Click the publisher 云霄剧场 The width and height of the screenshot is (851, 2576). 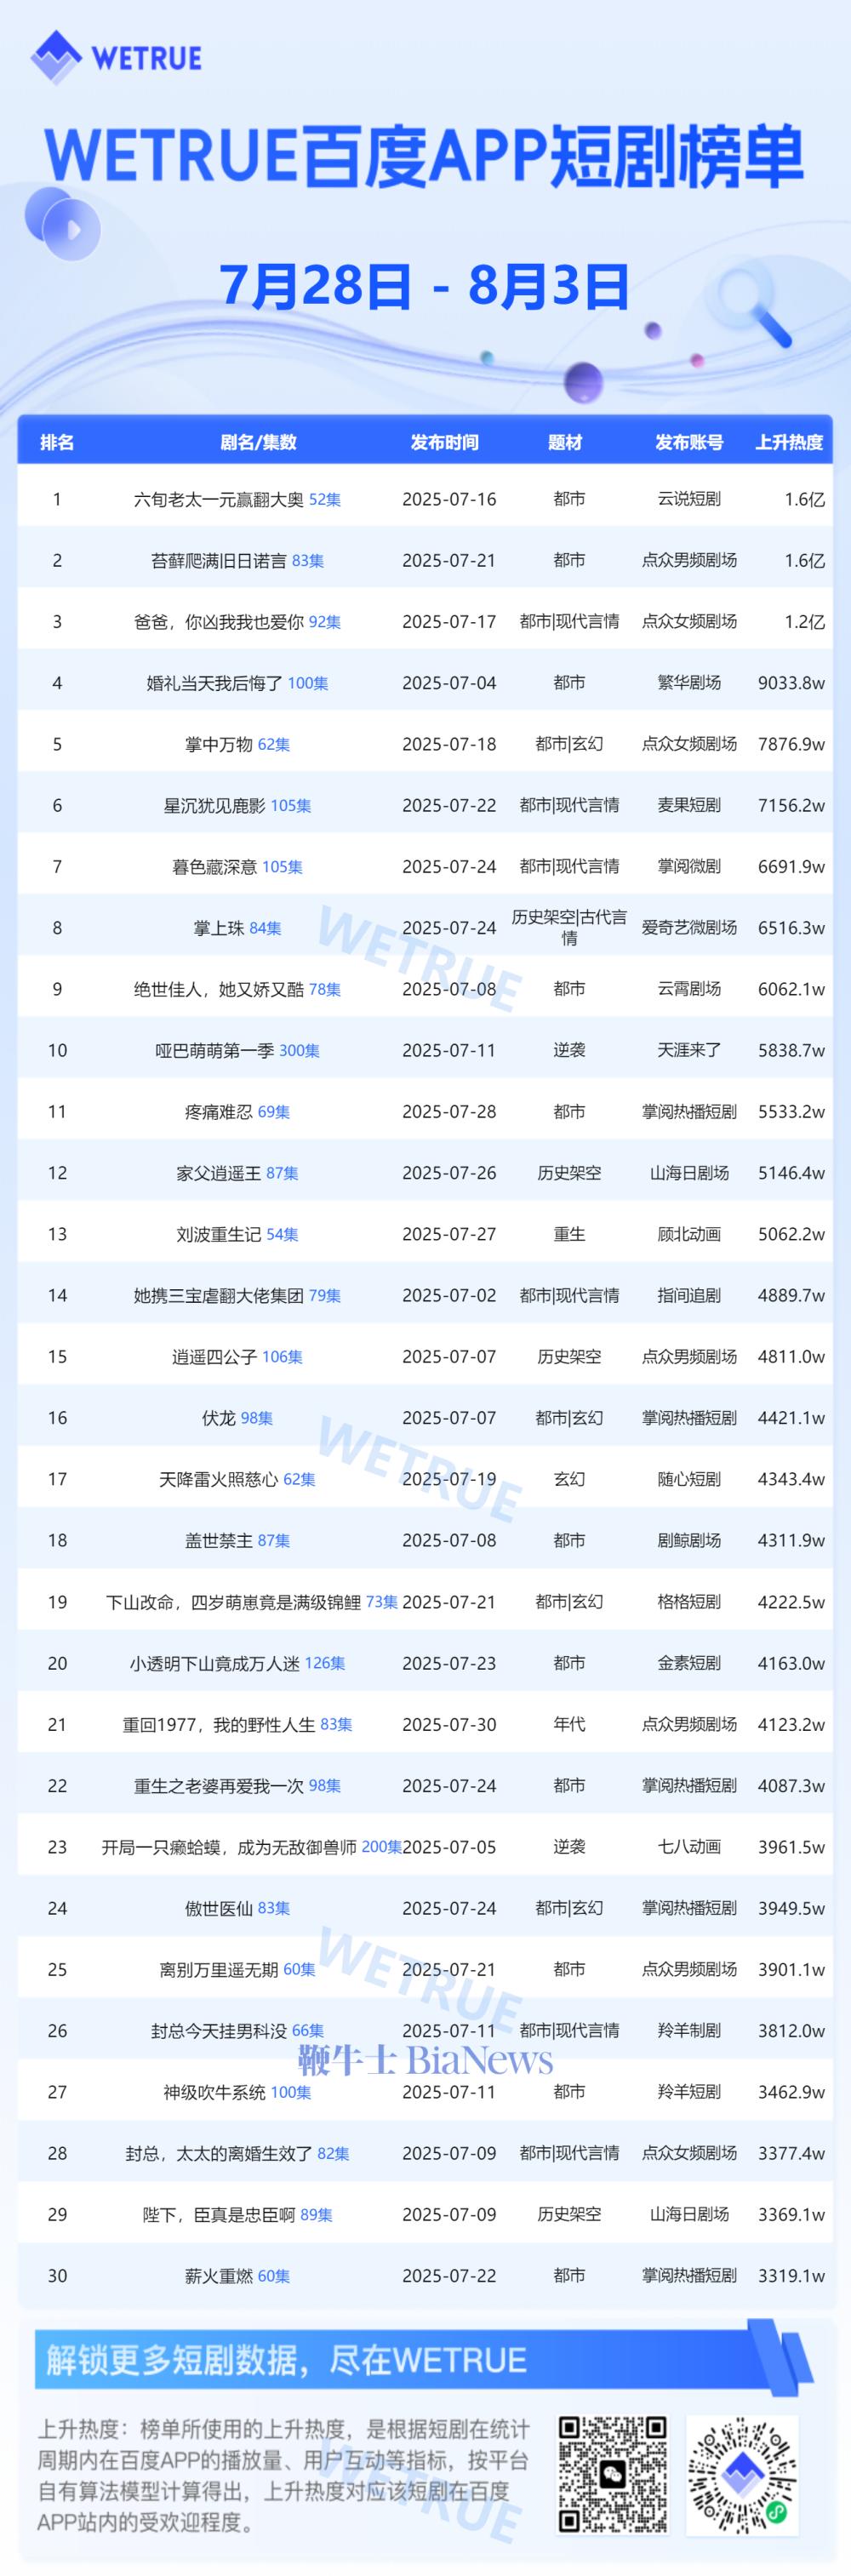[x=689, y=989]
